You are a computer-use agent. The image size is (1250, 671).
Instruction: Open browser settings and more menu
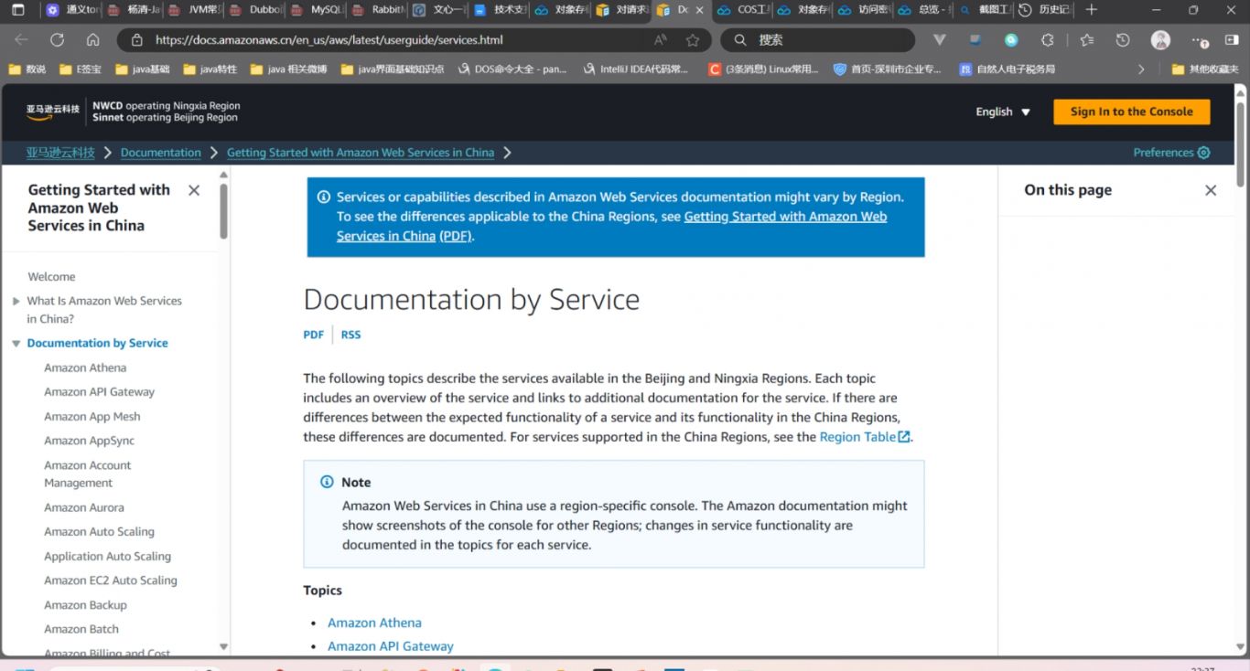(1199, 40)
